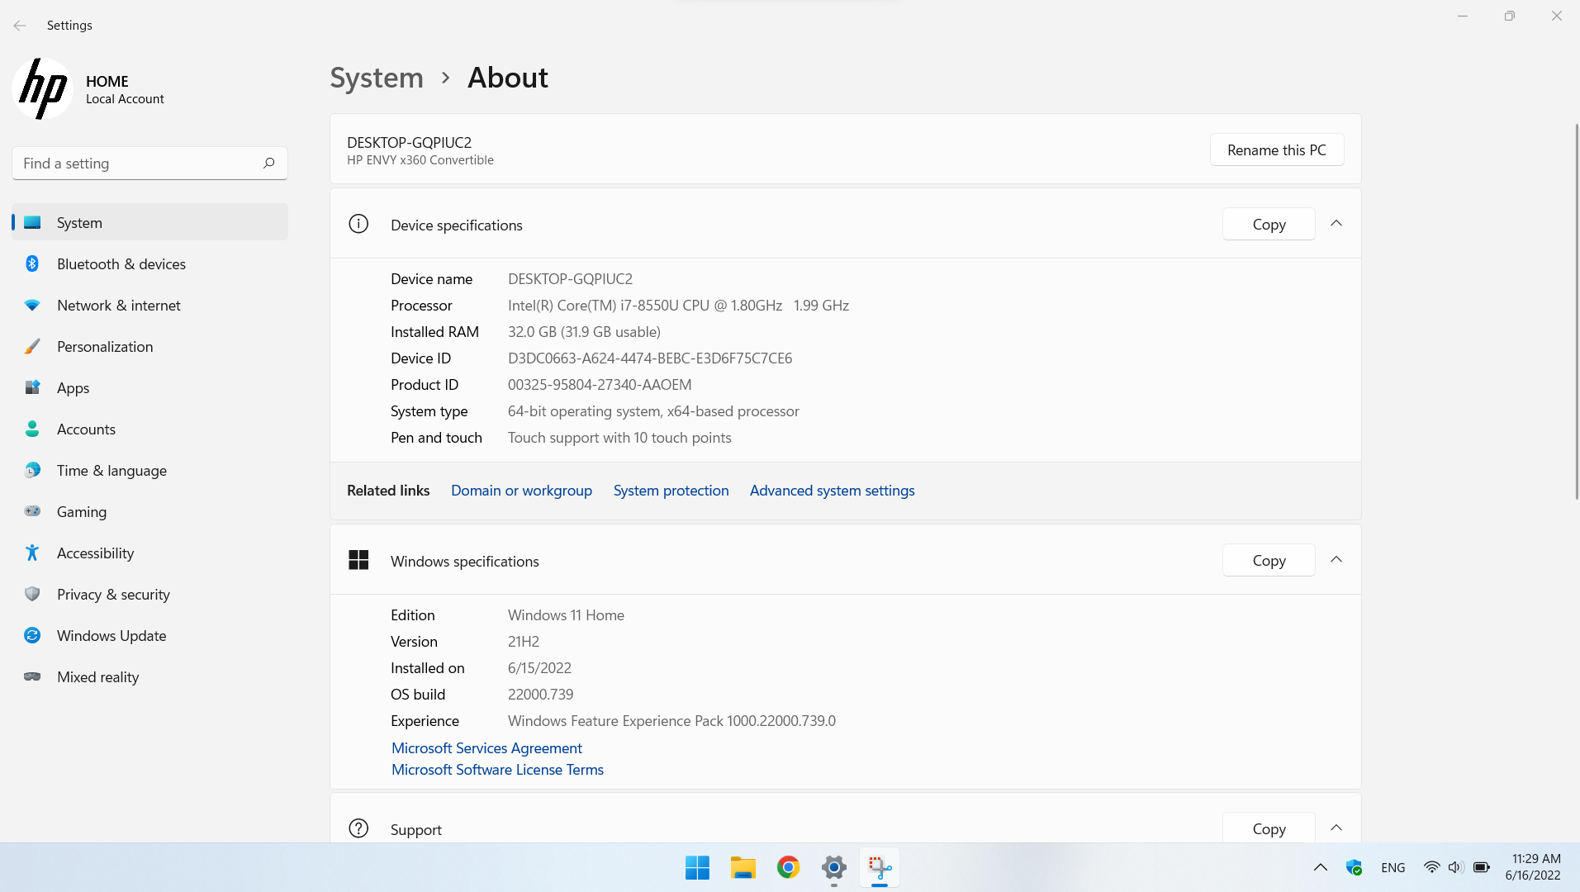Open System protection link

pyautogui.click(x=671, y=490)
